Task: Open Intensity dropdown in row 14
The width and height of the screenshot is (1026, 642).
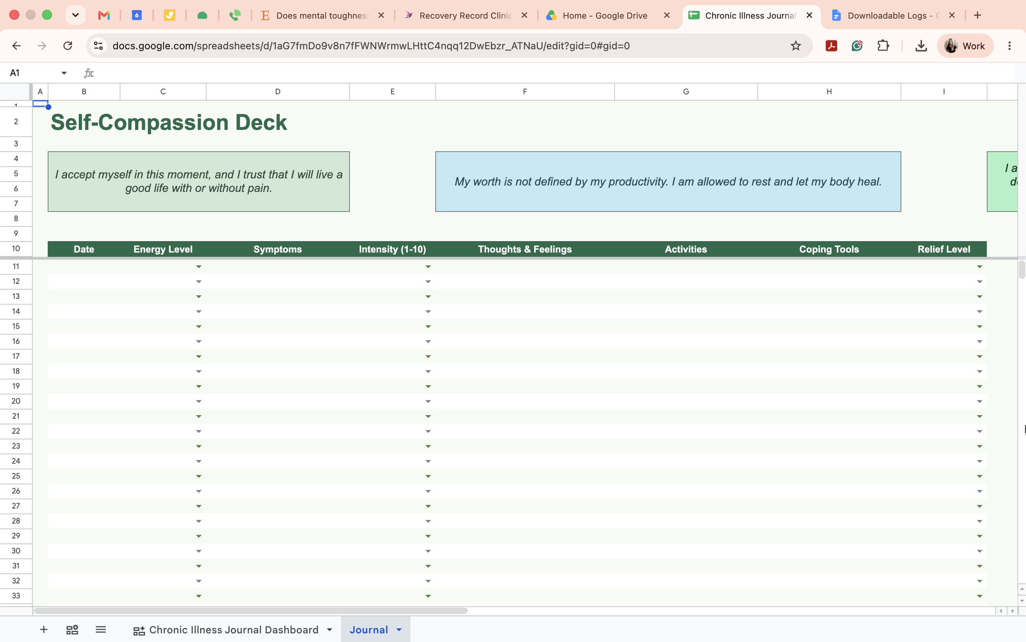Action: [428, 312]
